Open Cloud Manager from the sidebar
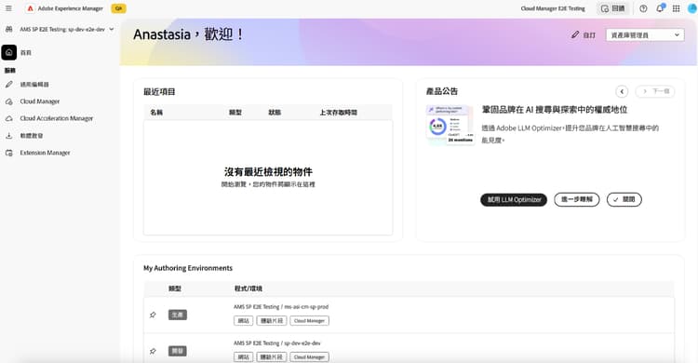 40,101
